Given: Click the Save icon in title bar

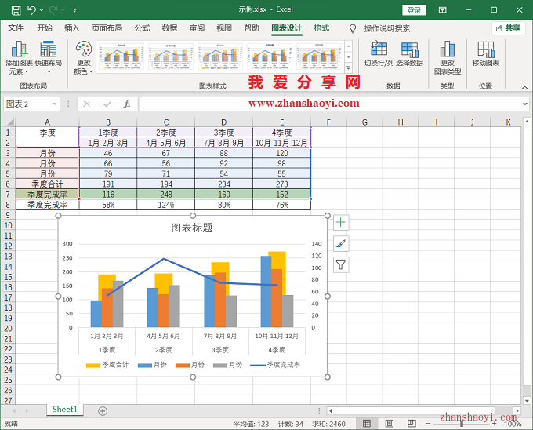Looking at the screenshot, I should pos(16,10).
